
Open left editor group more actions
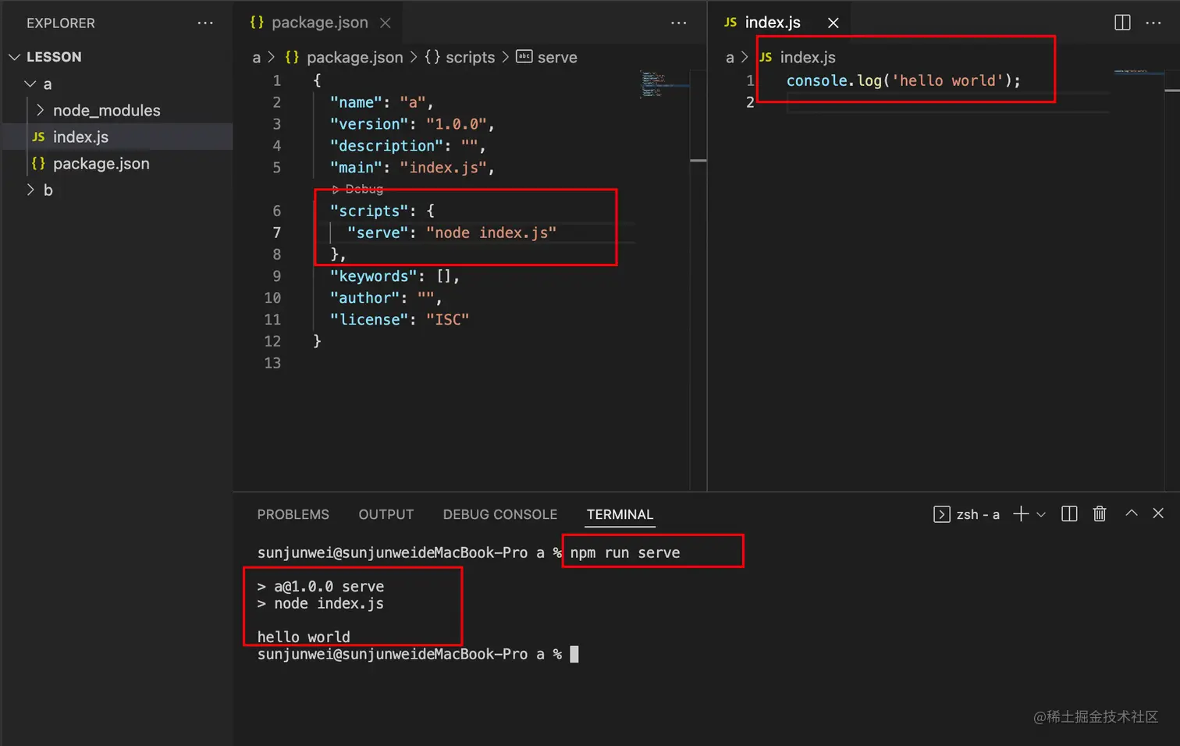679,23
